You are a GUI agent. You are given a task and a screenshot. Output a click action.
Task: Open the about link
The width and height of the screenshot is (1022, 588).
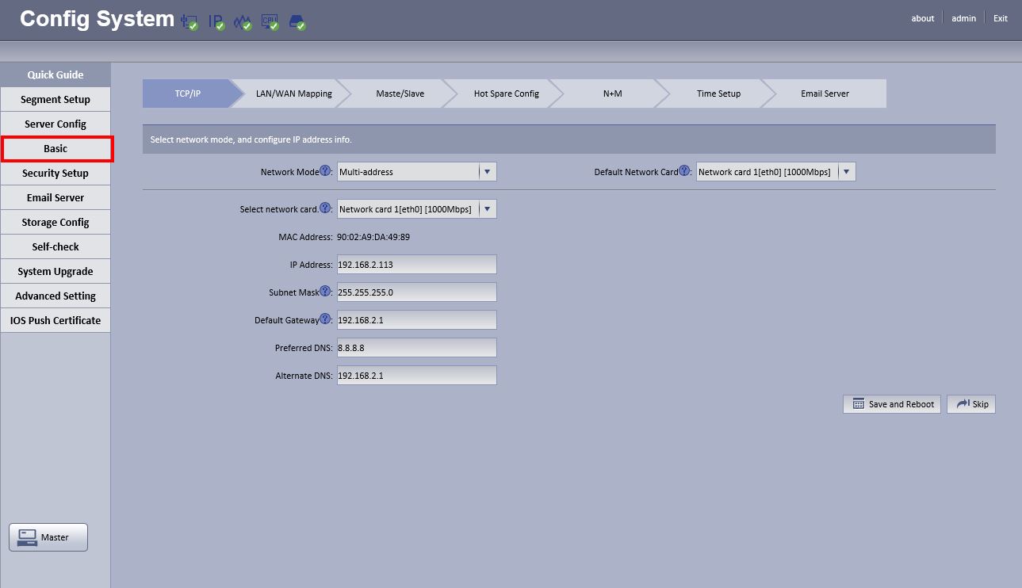[923, 18]
